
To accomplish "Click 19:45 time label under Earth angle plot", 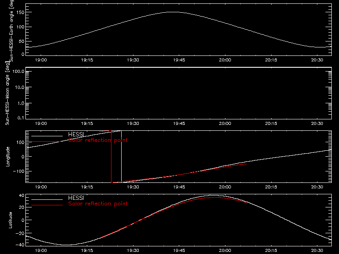I will point(179,60).
